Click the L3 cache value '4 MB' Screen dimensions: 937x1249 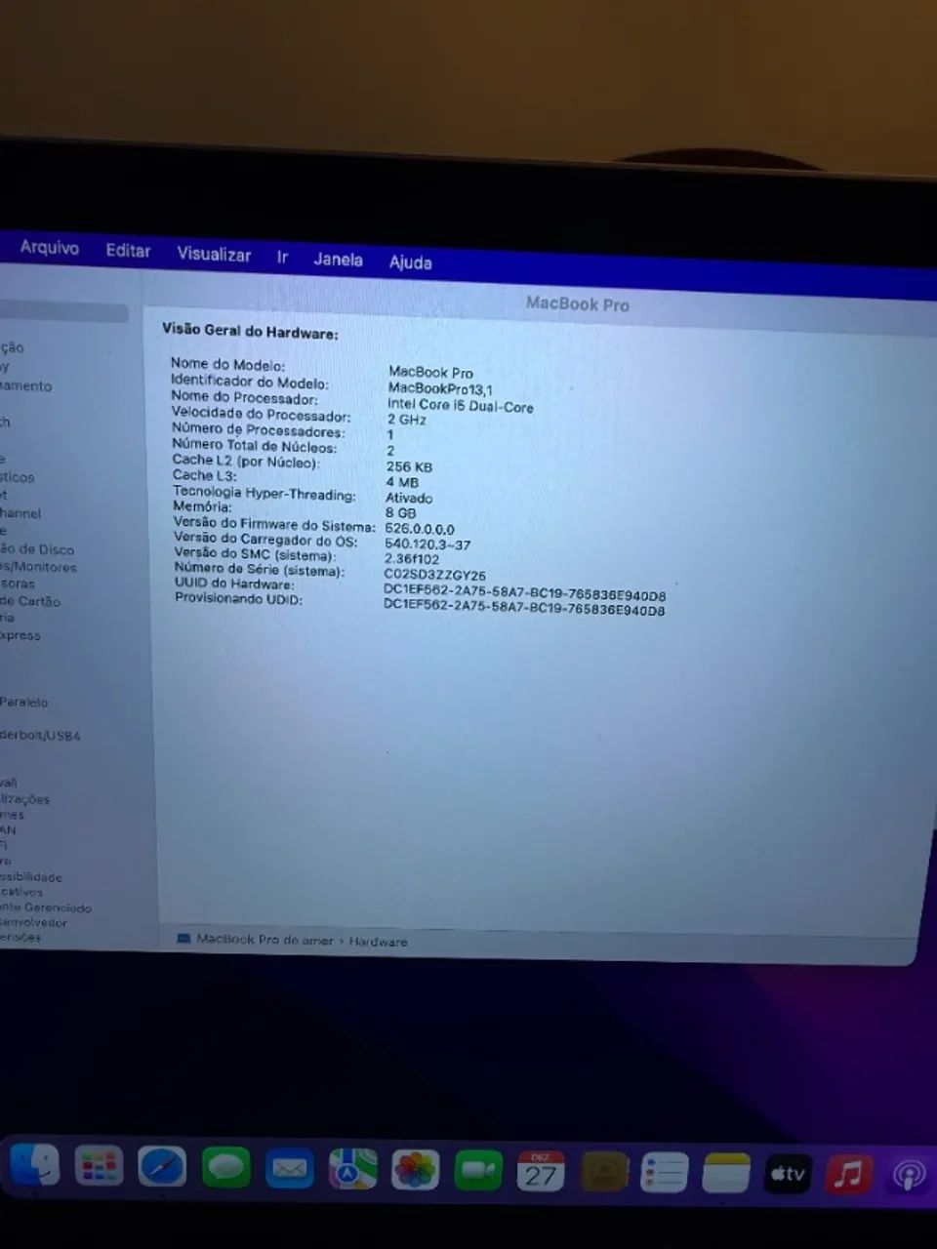402,482
